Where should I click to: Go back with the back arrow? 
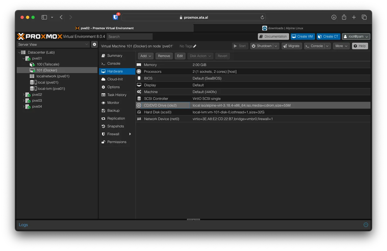(61, 17)
